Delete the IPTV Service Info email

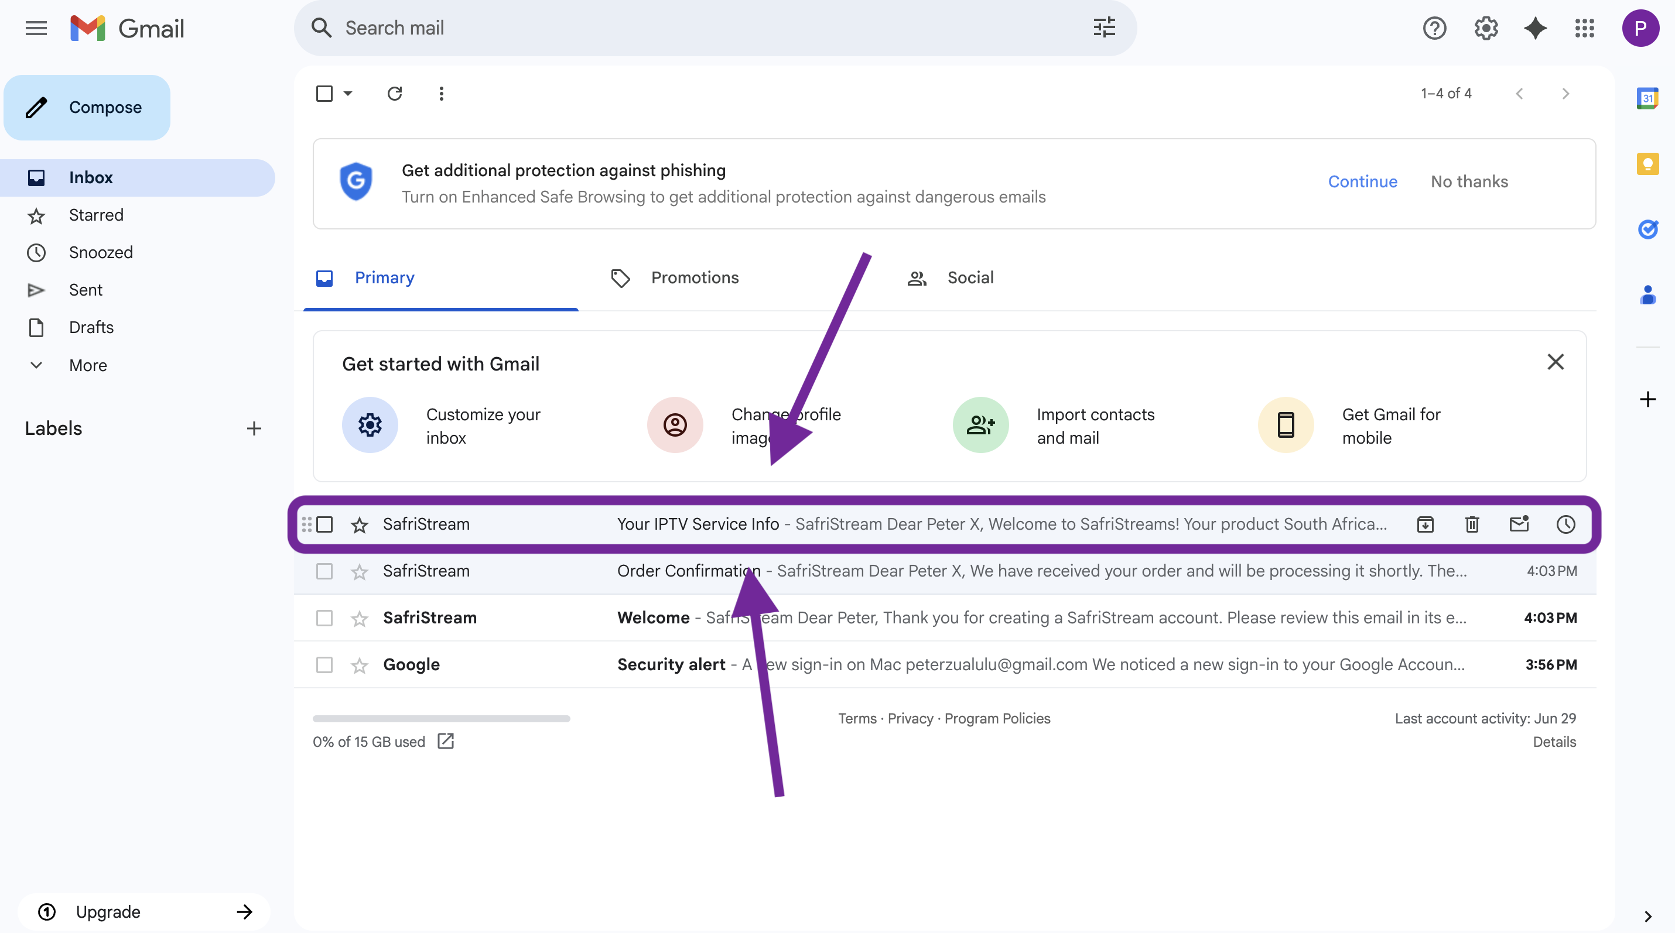click(x=1472, y=524)
